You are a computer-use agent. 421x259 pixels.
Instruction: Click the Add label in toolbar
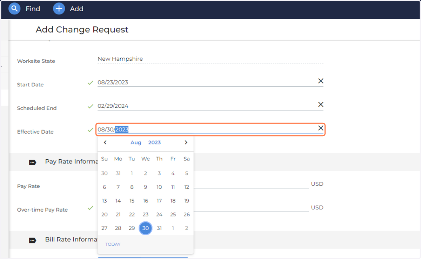76,9
